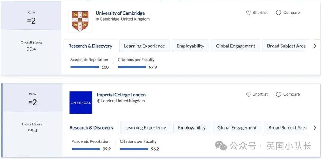Open the Imperial College London title link
This screenshot has height=159, width=322.
coord(121,95)
